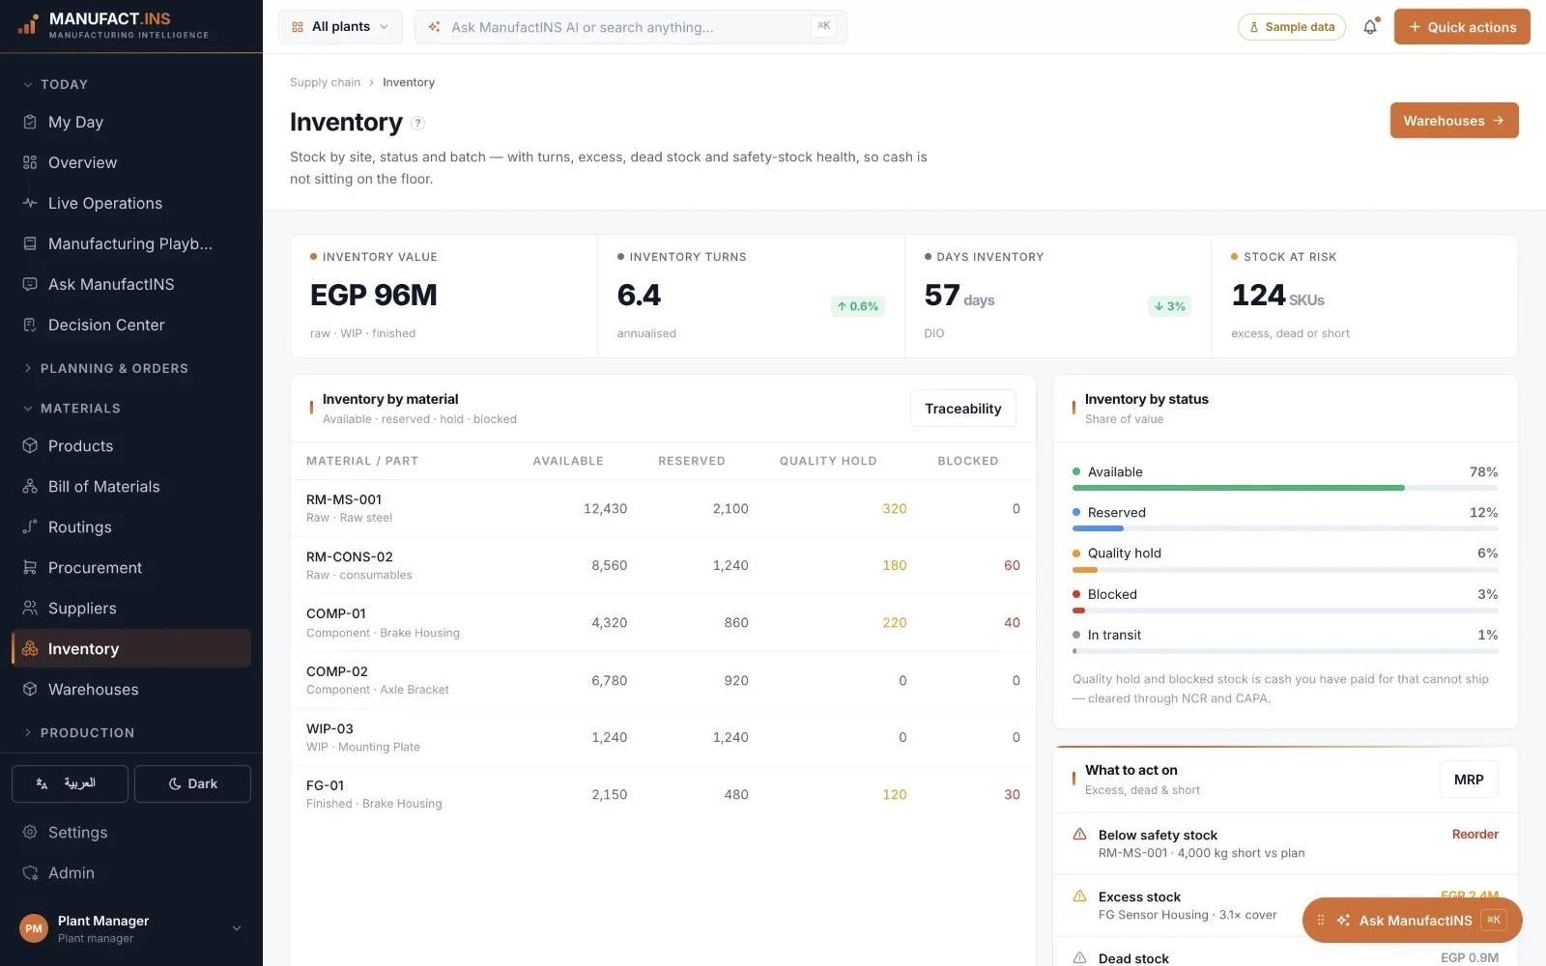Image resolution: width=1546 pixels, height=966 pixels.
Task: Open the Traceability button
Action: 963,409
